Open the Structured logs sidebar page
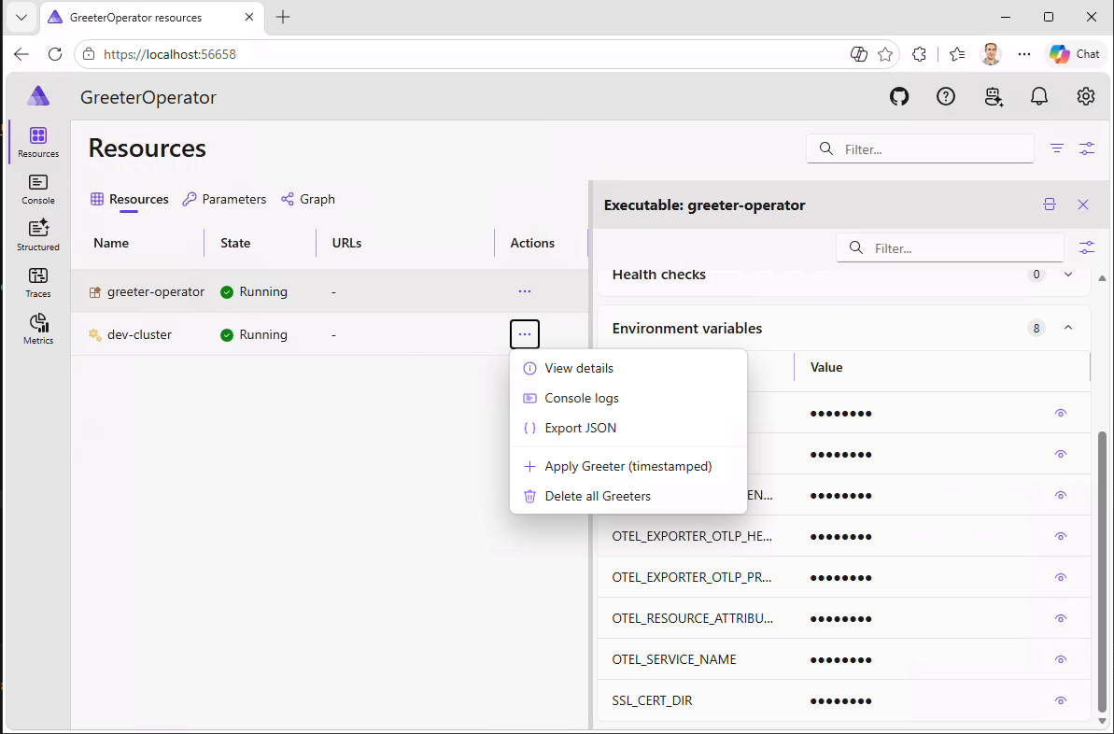This screenshot has height=734, width=1114. 38,236
